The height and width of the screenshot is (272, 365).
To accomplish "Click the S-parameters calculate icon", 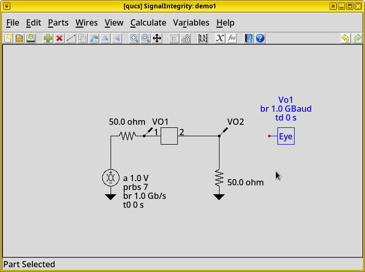I will click(203, 38).
